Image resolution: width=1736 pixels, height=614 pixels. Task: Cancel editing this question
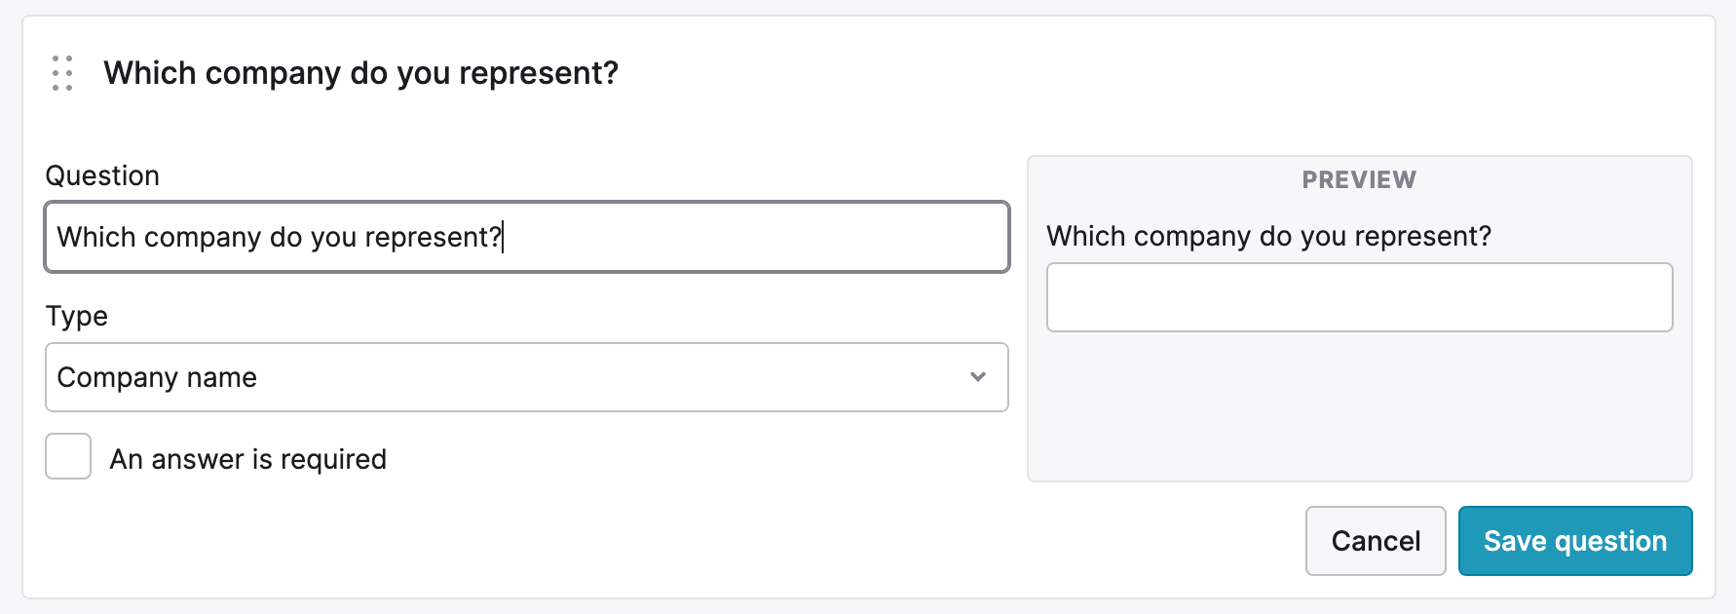coord(1376,541)
